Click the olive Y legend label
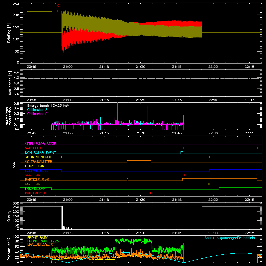The image size is (266, 266). pos(58,10)
